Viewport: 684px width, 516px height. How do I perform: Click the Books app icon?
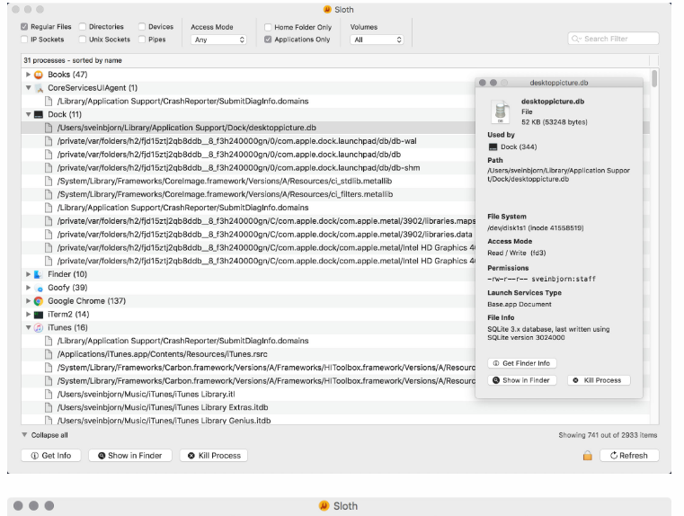(x=39, y=75)
